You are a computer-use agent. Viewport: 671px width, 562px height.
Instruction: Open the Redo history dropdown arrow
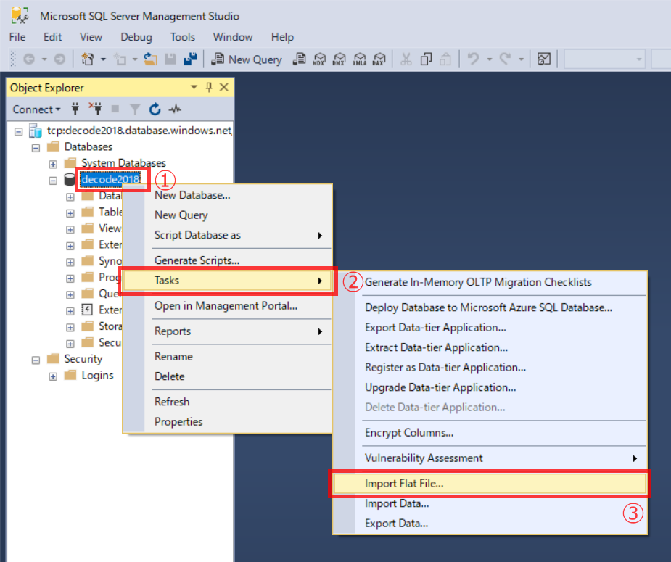pos(522,59)
